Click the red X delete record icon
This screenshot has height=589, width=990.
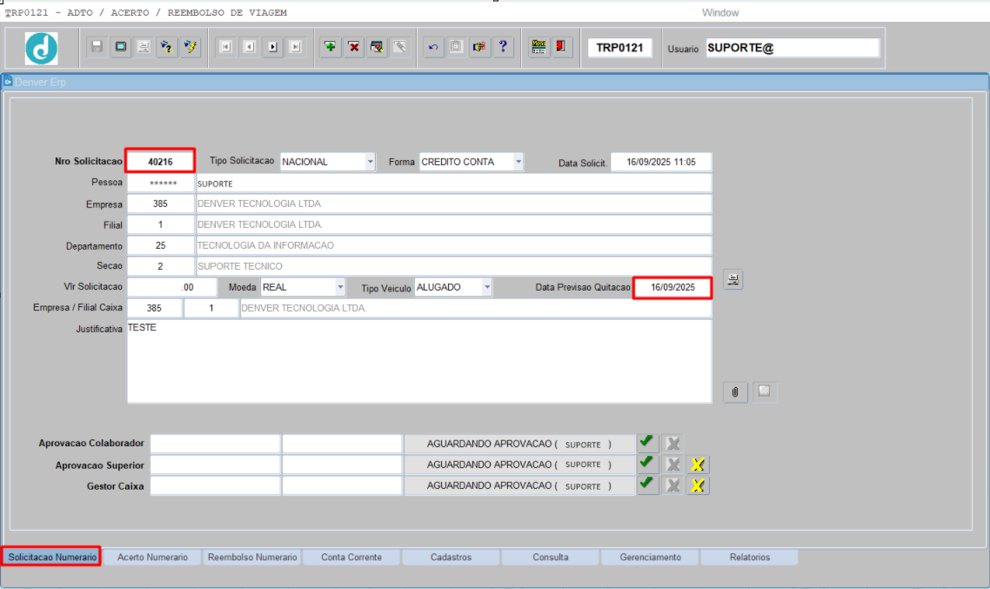(x=354, y=47)
